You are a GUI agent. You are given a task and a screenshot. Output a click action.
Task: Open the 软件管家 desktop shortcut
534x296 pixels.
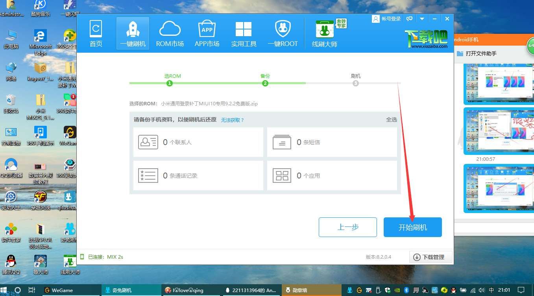(x=11, y=233)
